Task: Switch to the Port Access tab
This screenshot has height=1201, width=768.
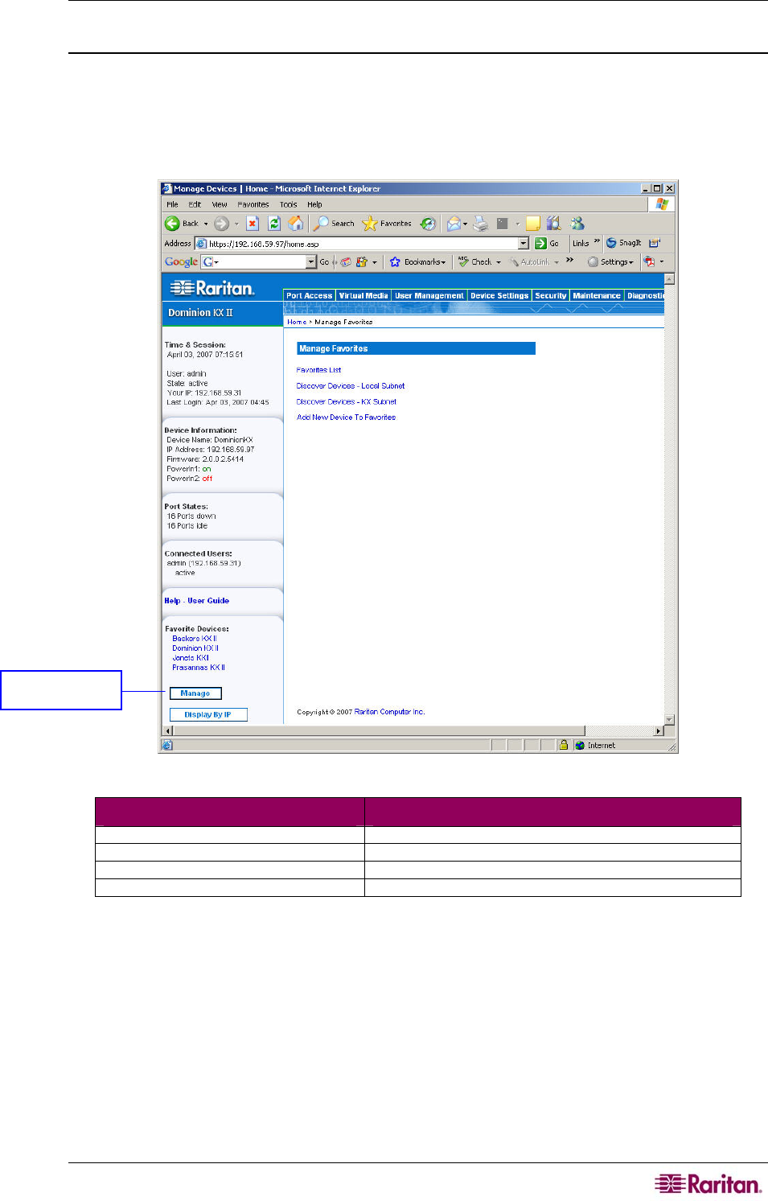Action: 310,296
